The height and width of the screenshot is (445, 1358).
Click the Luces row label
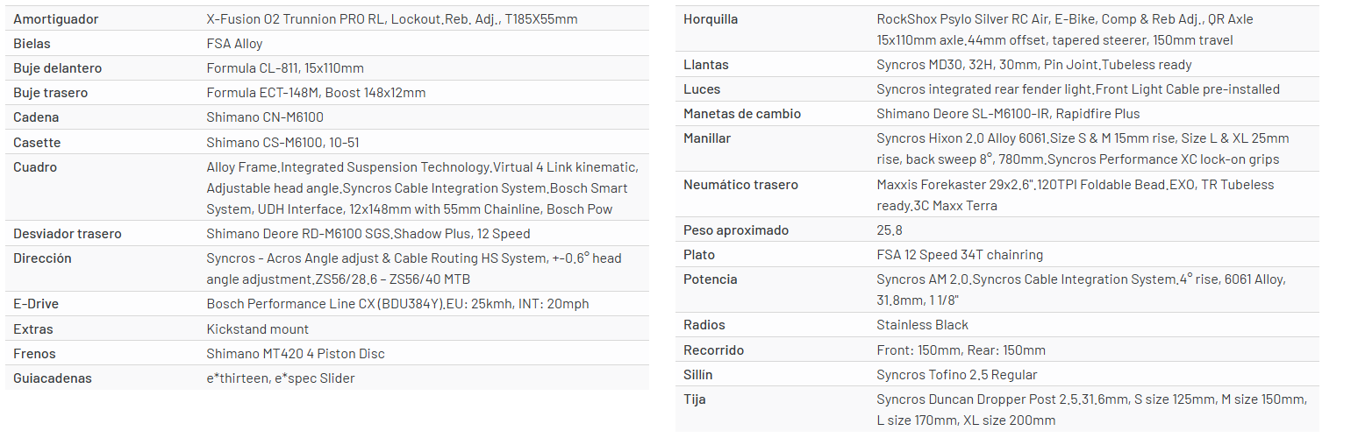coord(702,88)
